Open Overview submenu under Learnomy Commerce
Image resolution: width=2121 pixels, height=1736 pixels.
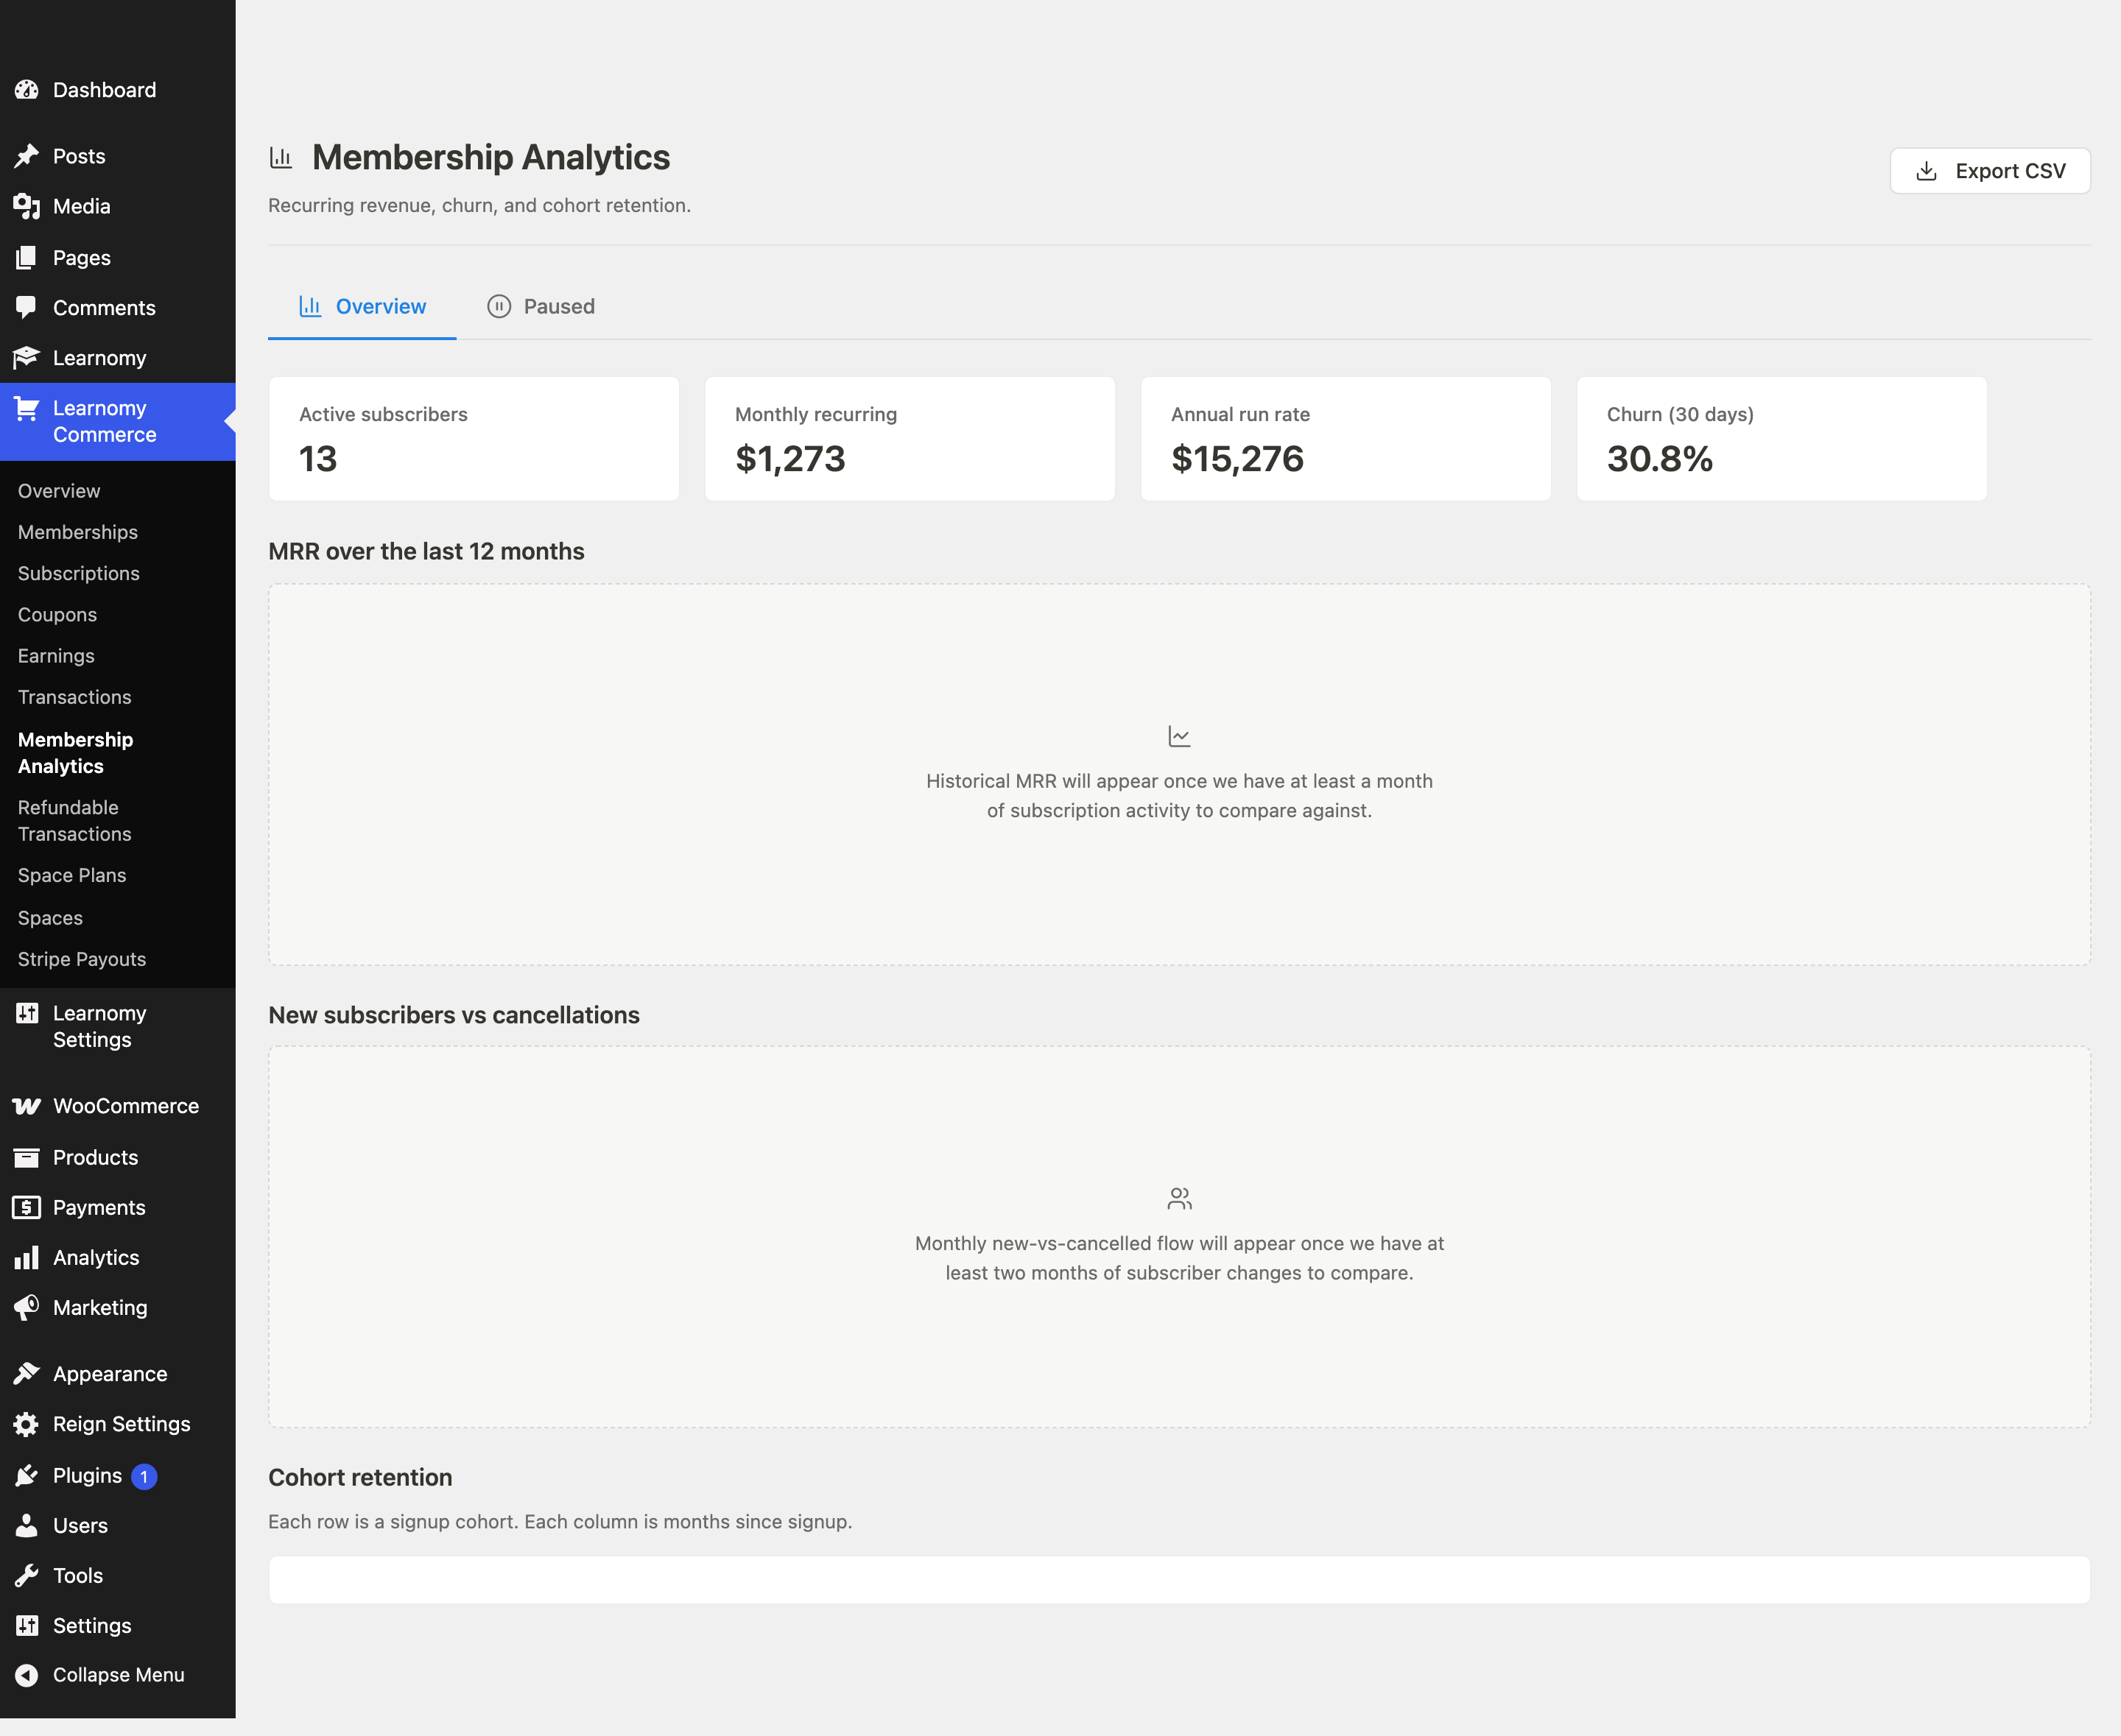59,491
